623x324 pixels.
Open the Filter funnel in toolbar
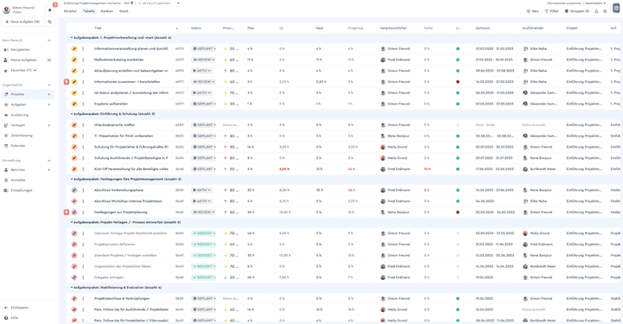click(x=551, y=11)
